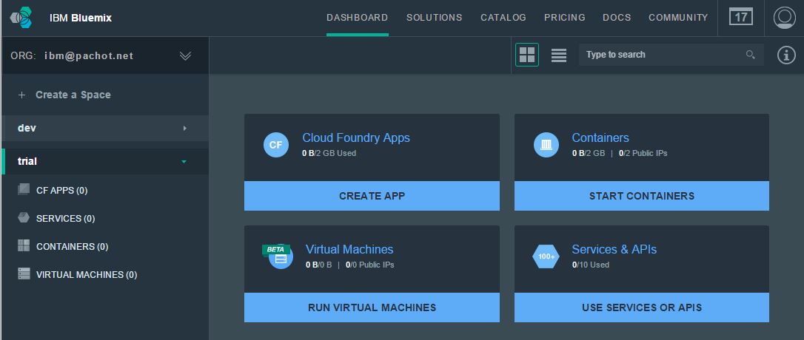The width and height of the screenshot is (804, 340).
Task: Click the Containers tile icon
Action: click(x=546, y=145)
